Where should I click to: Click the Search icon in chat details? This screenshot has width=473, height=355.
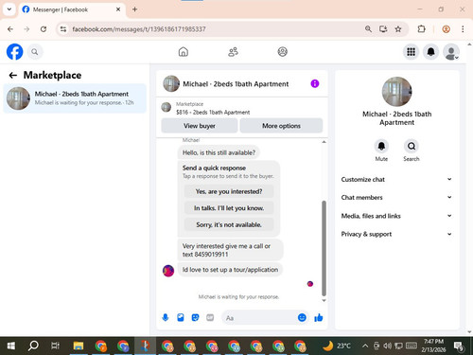point(412,146)
